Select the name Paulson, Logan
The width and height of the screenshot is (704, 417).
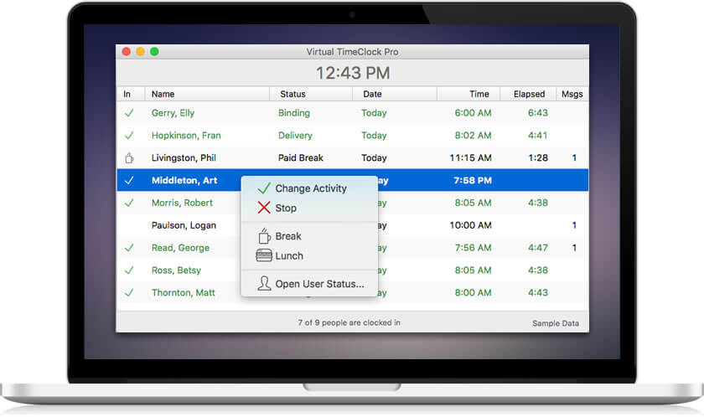(x=184, y=225)
